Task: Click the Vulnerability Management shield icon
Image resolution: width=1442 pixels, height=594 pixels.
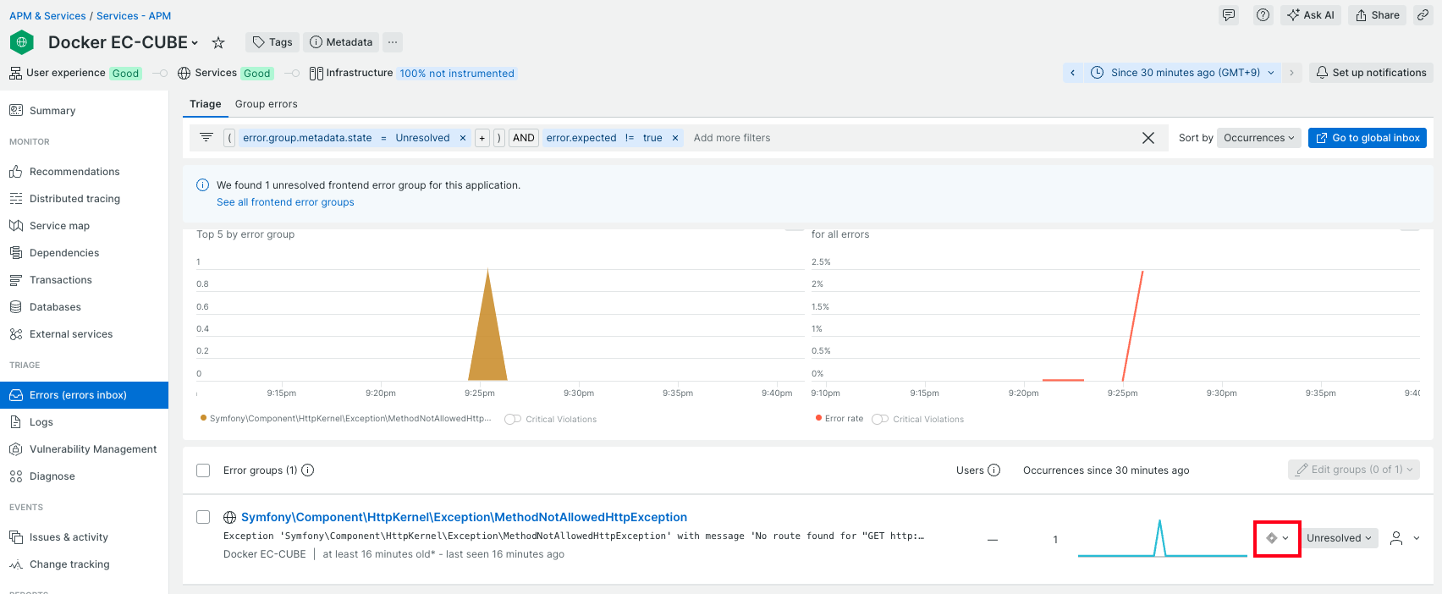Action: tap(16, 449)
